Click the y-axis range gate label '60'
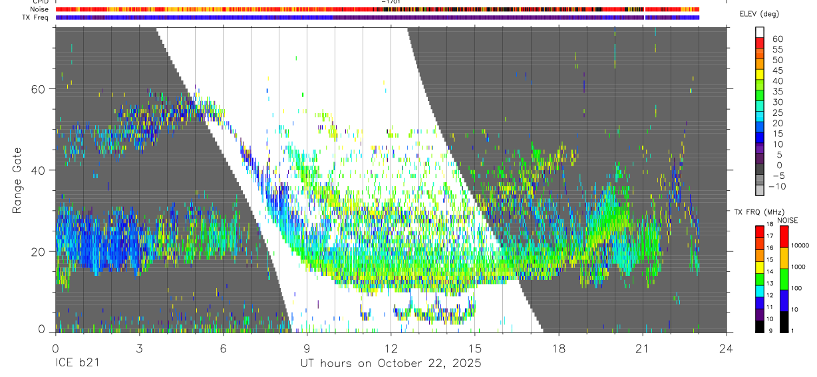The width and height of the screenshot is (817, 377). pyautogui.click(x=38, y=89)
